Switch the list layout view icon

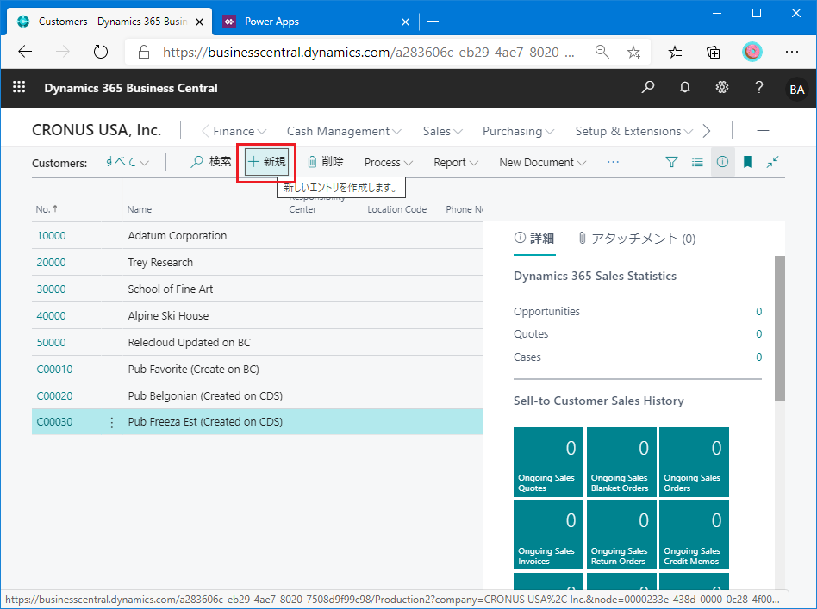[x=697, y=162]
